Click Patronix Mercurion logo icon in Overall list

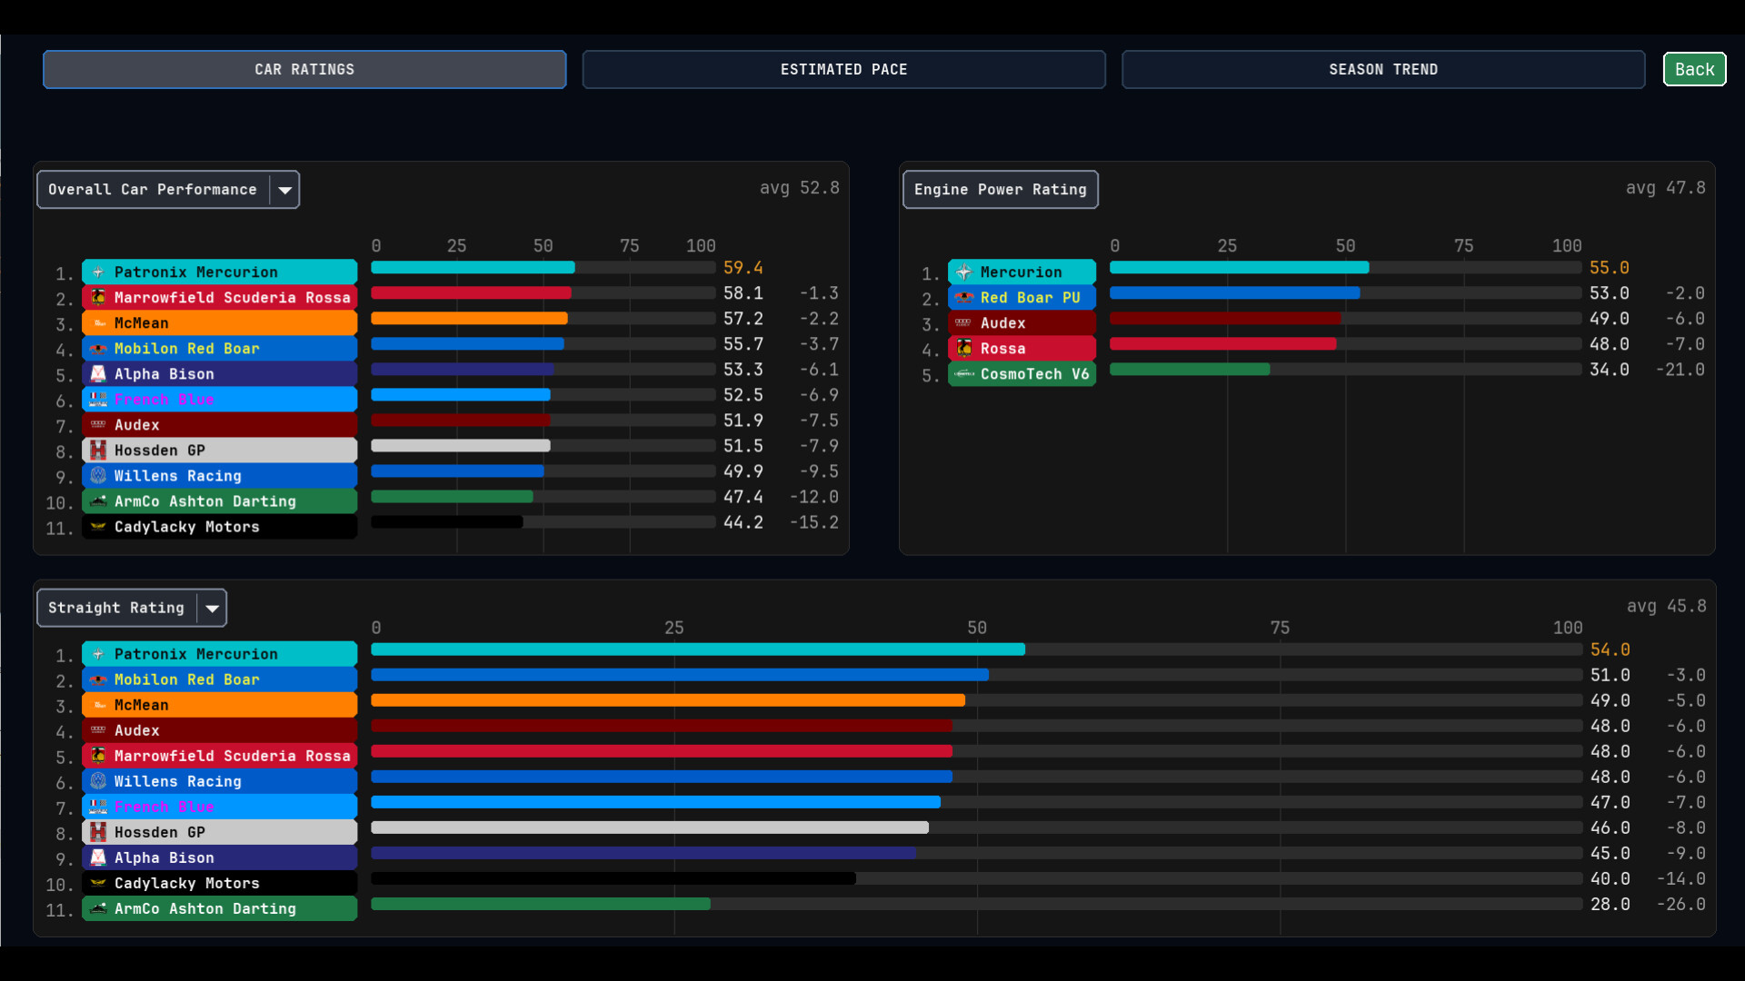[98, 272]
